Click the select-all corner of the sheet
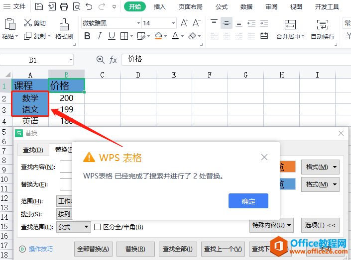This screenshot has height=260, width=351. tap(8, 75)
